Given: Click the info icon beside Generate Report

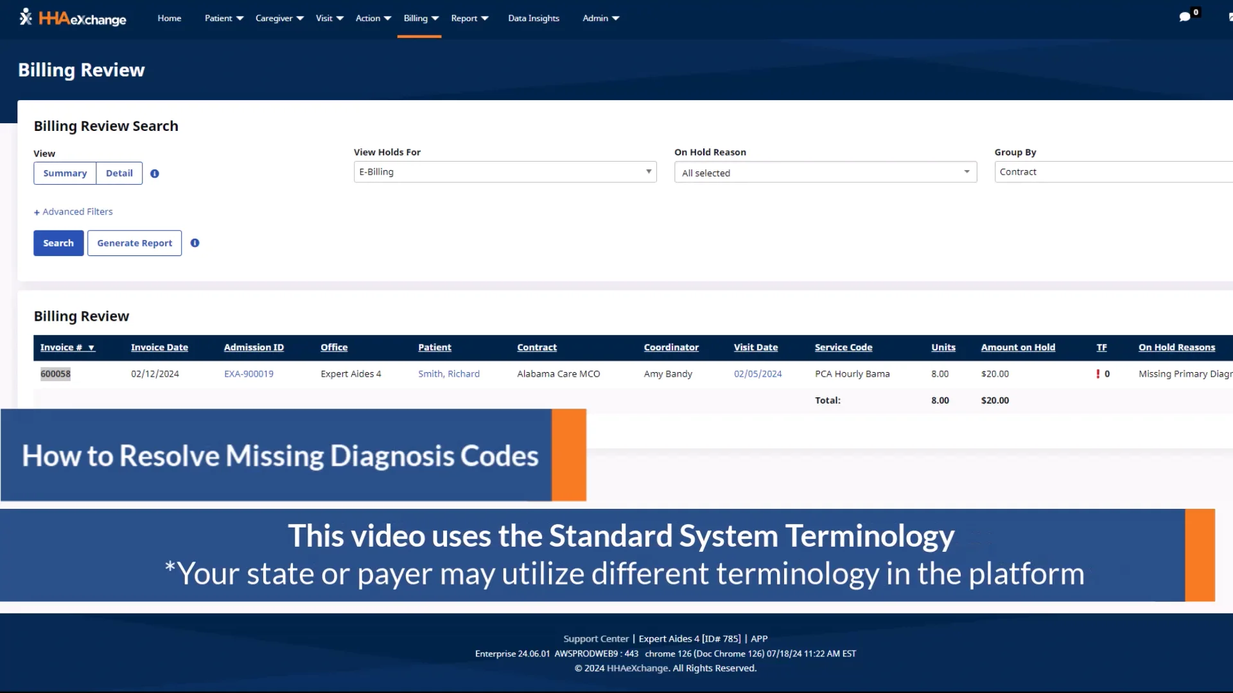Looking at the screenshot, I should [x=195, y=243].
